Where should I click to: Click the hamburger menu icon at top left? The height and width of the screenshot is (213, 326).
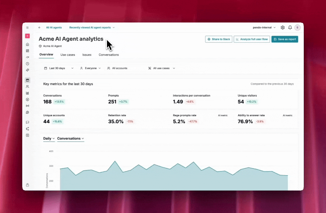click(x=27, y=28)
